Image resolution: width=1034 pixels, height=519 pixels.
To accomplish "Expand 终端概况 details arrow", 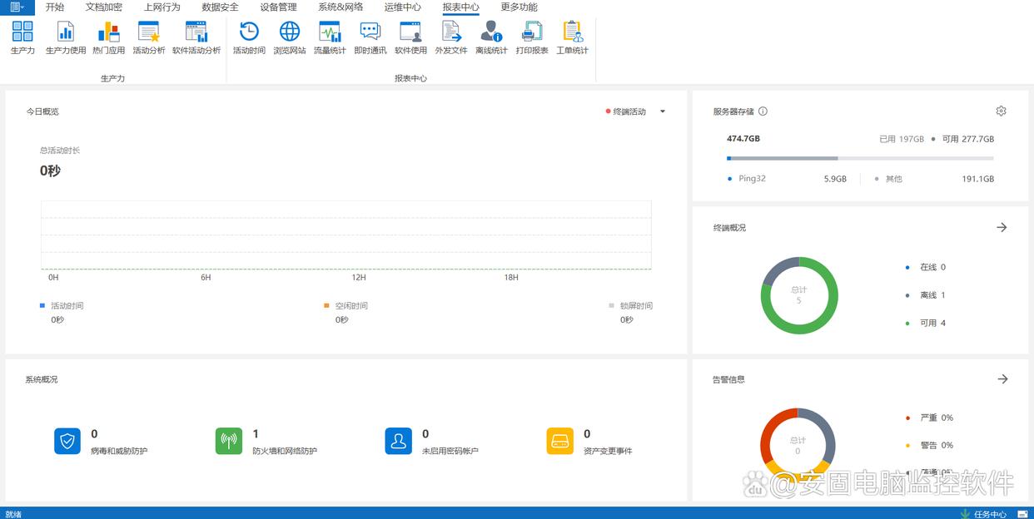I will click(x=1002, y=227).
